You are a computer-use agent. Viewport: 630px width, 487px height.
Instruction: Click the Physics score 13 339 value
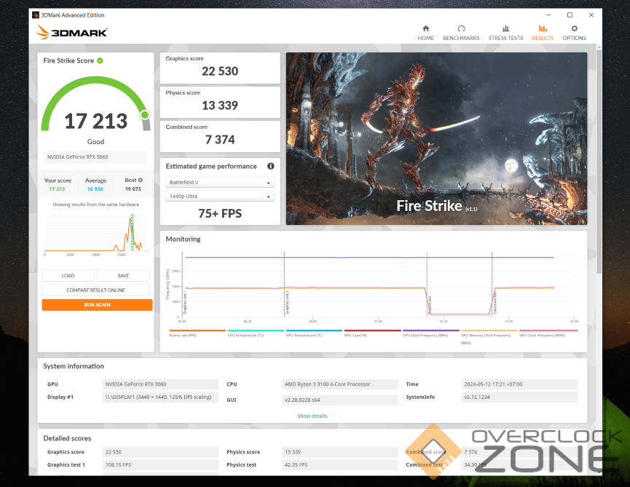[x=220, y=106]
